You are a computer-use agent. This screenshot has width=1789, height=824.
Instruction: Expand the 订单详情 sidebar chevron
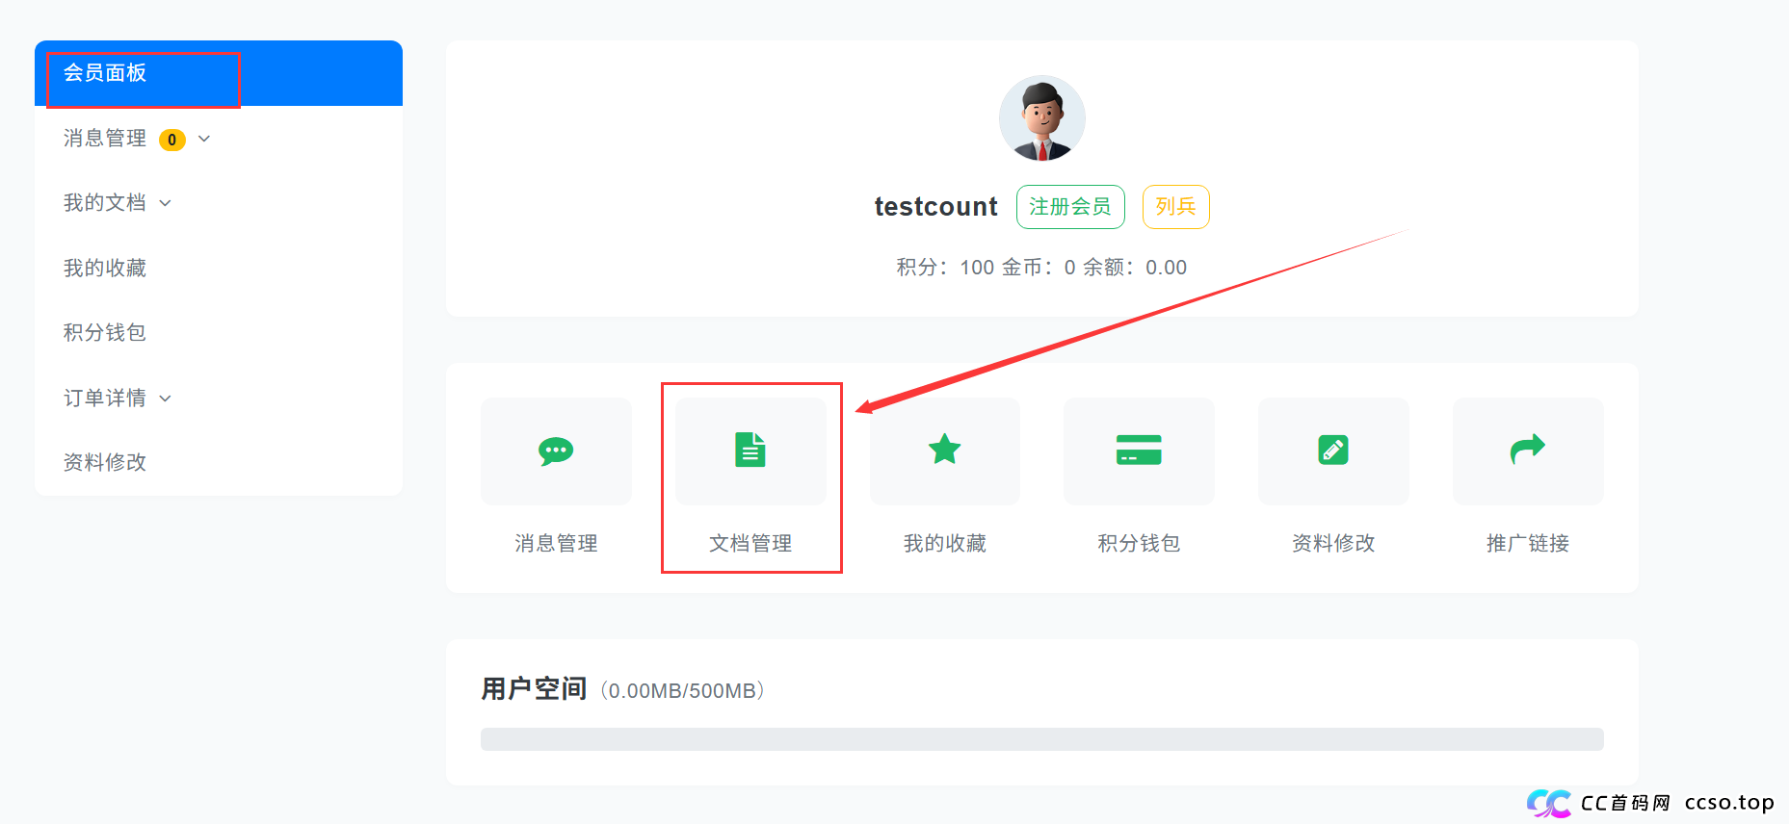166,399
